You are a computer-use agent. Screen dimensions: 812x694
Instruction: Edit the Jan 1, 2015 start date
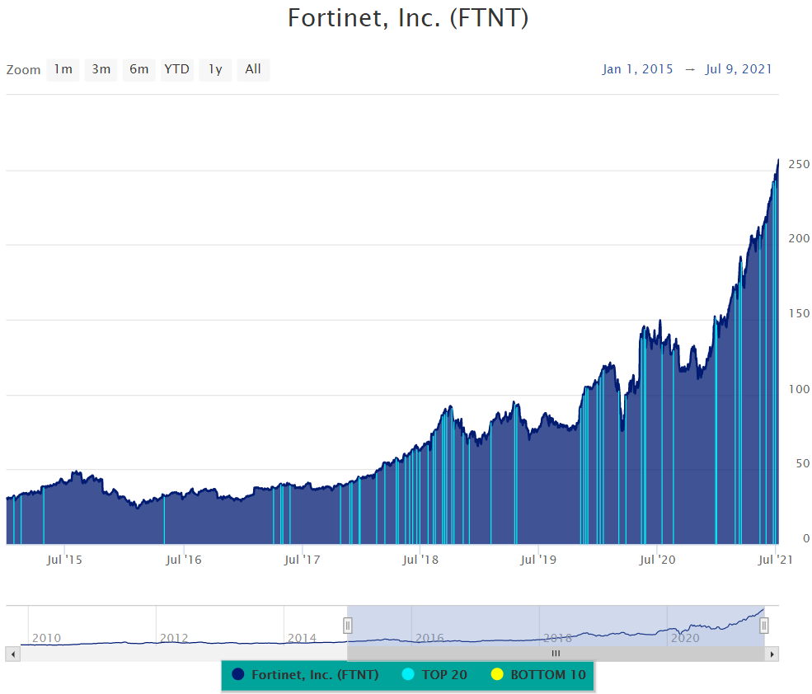pos(637,69)
